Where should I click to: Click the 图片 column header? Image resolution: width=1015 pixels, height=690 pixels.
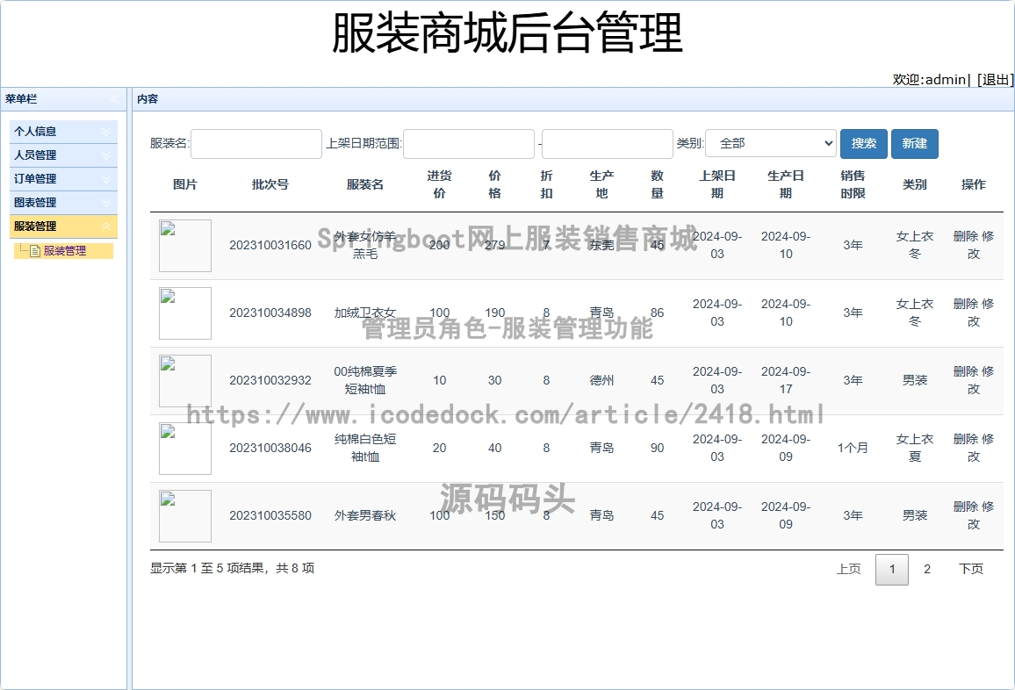point(185,184)
